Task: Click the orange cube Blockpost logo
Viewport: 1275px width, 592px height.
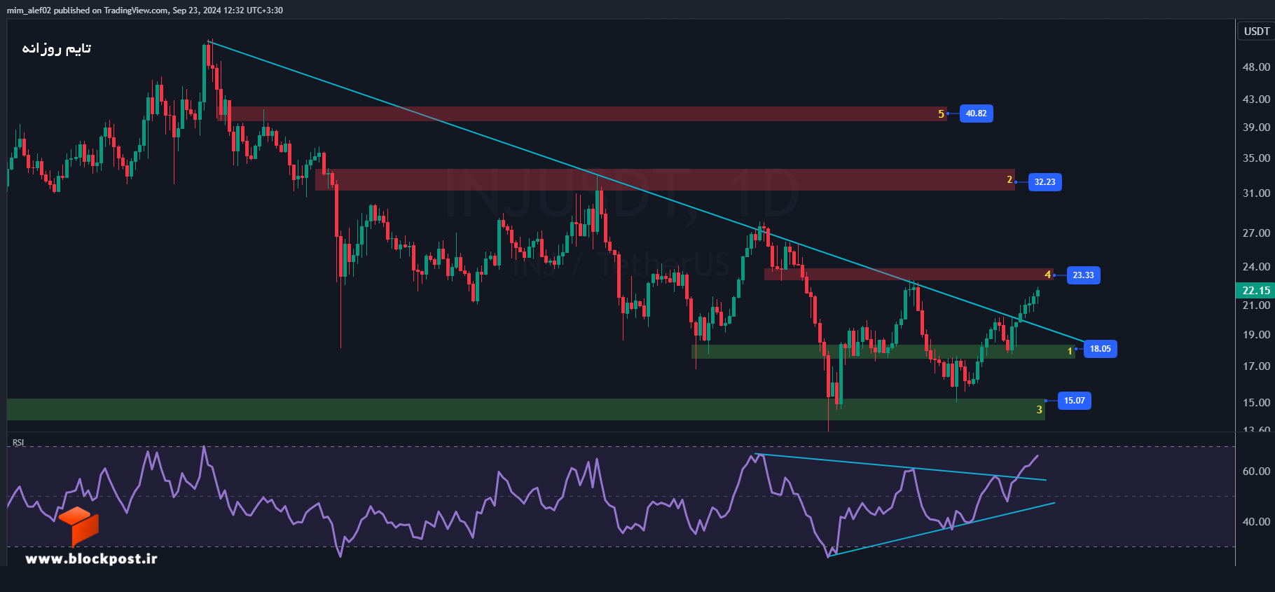Action: 78,525
